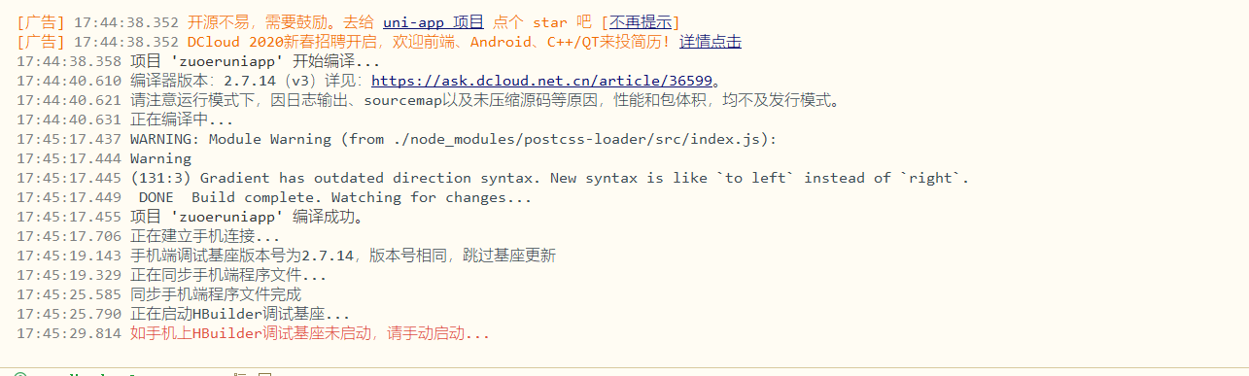Screen dimensions: 1249x376
Task: Open the 详情点击 recruitment link
Action: 711,42
